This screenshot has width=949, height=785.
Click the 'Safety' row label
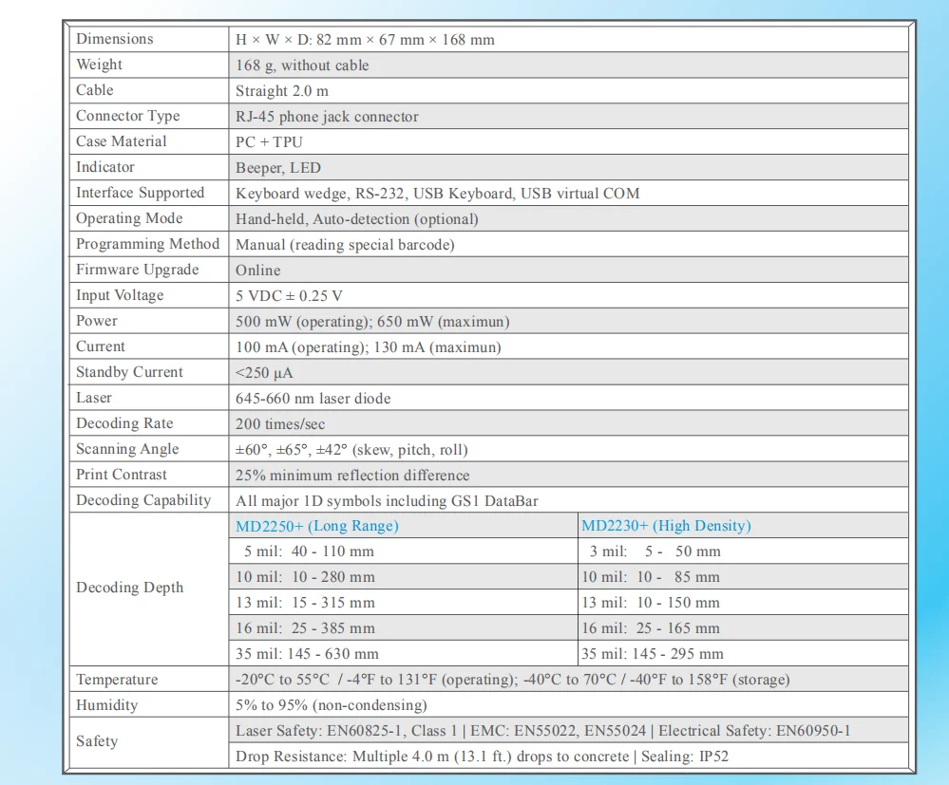point(97,740)
